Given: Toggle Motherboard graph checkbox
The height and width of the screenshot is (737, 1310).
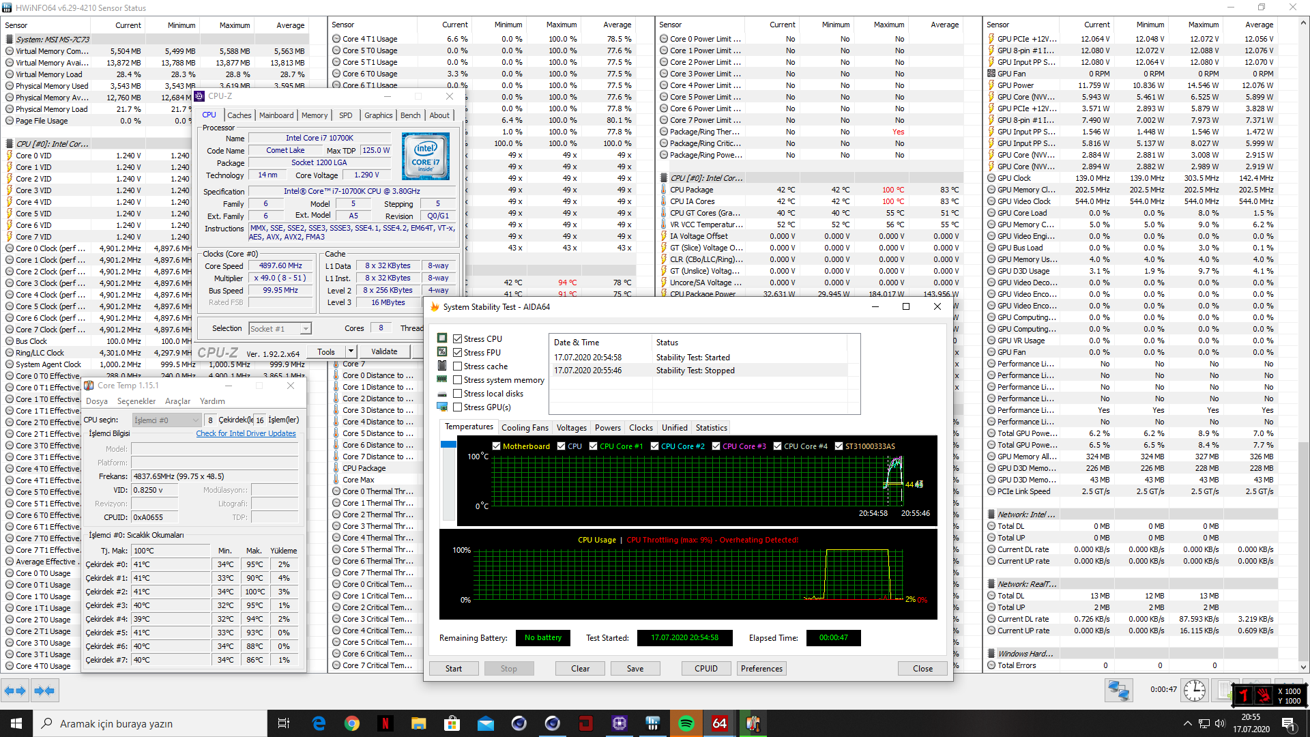Looking at the screenshot, I should point(497,446).
